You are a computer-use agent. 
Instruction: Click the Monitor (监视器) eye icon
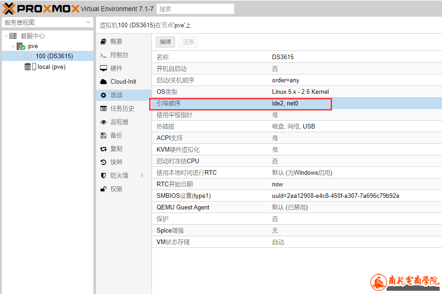[x=103, y=122]
